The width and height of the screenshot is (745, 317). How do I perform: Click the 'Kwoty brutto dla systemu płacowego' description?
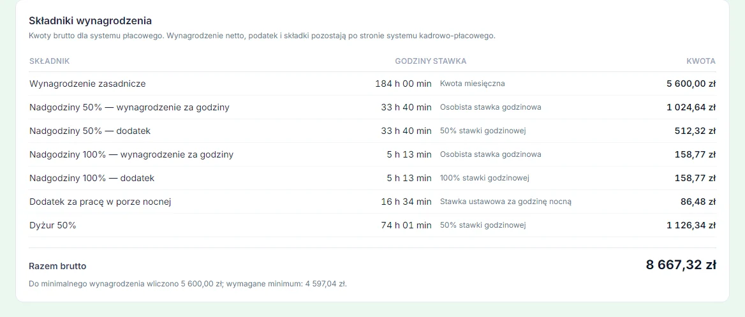[x=262, y=36]
